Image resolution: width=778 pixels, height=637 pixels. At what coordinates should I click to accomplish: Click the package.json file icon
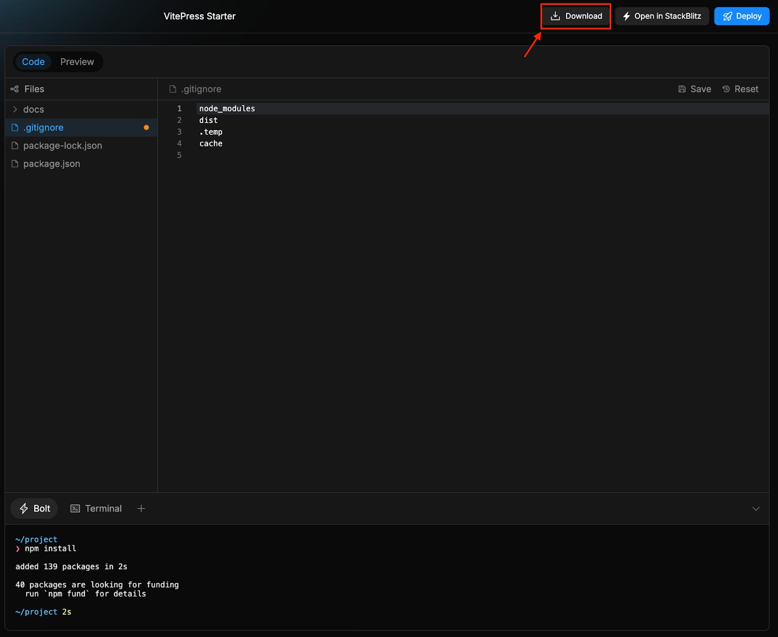point(15,164)
